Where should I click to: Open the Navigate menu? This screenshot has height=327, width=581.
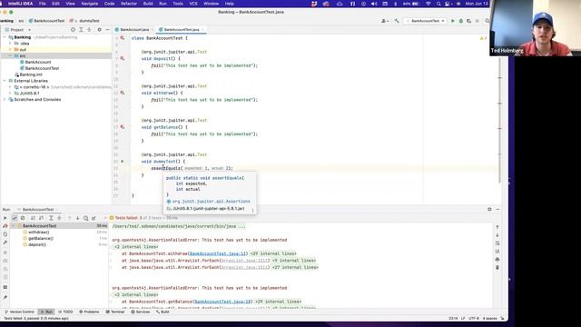tap(89, 4)
